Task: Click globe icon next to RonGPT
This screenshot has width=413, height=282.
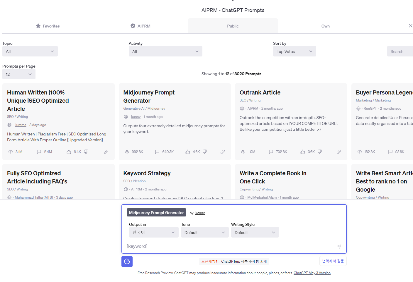Action: point(358,109)
